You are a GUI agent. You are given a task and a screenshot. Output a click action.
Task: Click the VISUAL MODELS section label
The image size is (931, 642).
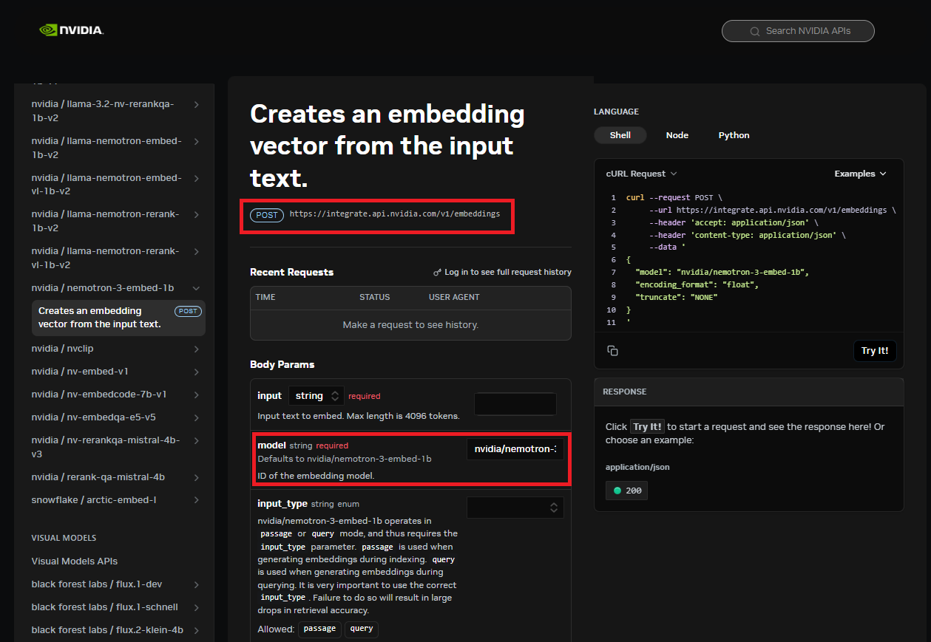tap(64, 538)
